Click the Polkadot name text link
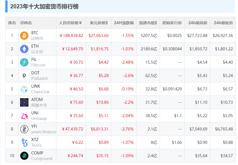 39,78
